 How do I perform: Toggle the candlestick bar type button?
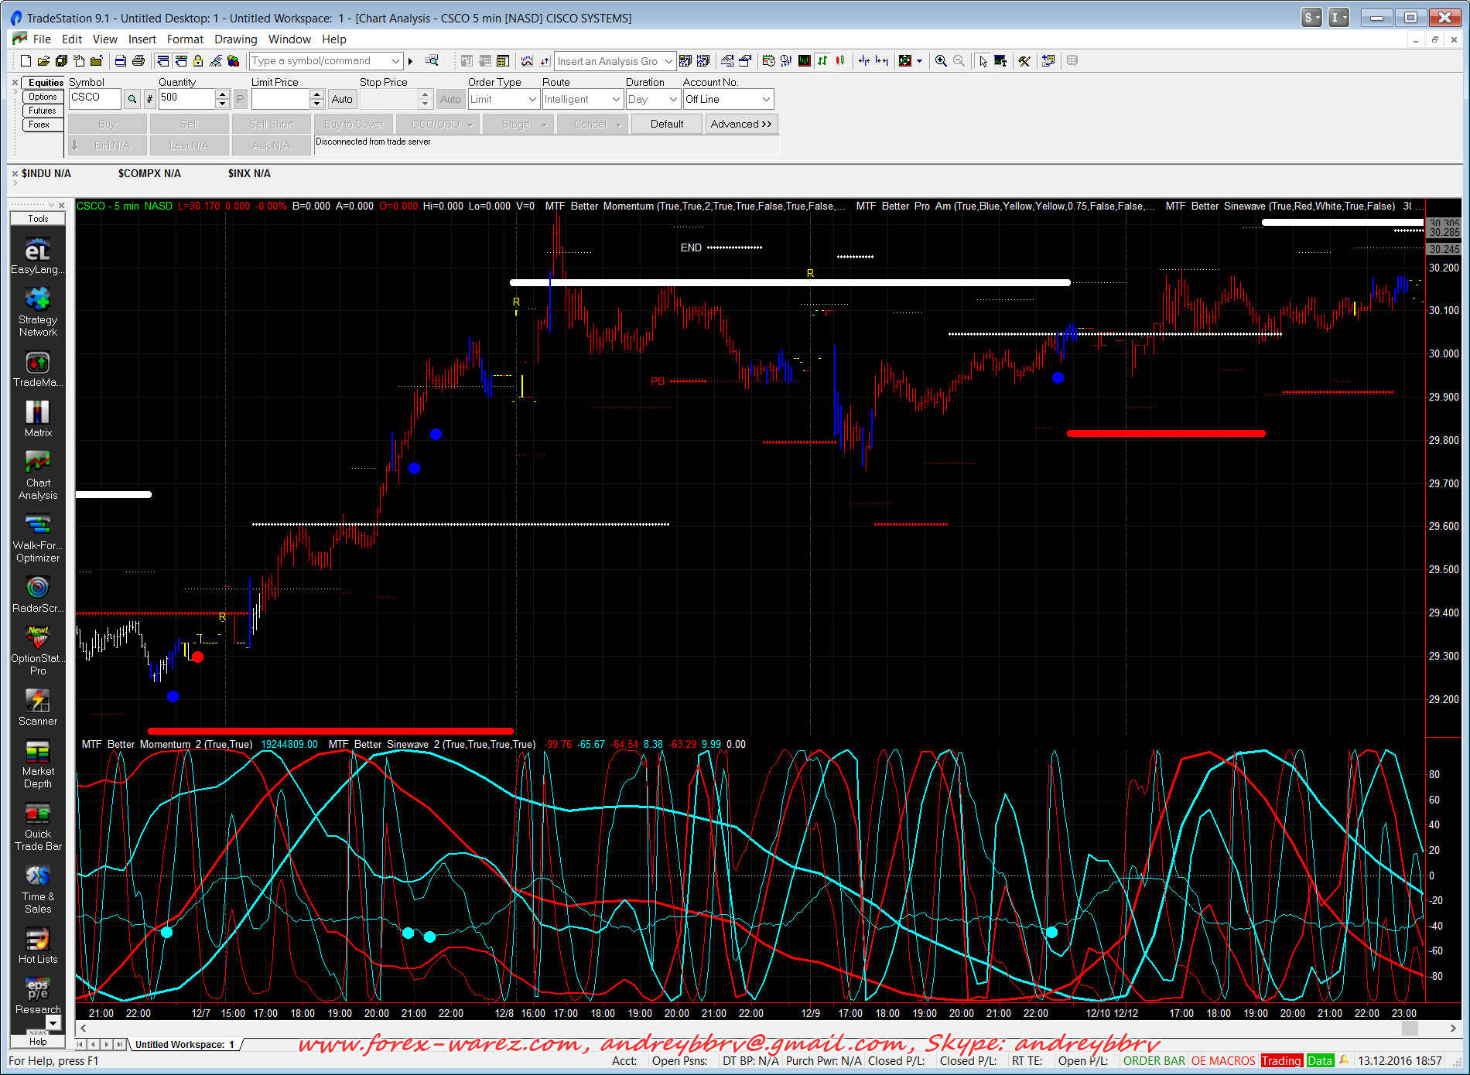click(840, 61)
